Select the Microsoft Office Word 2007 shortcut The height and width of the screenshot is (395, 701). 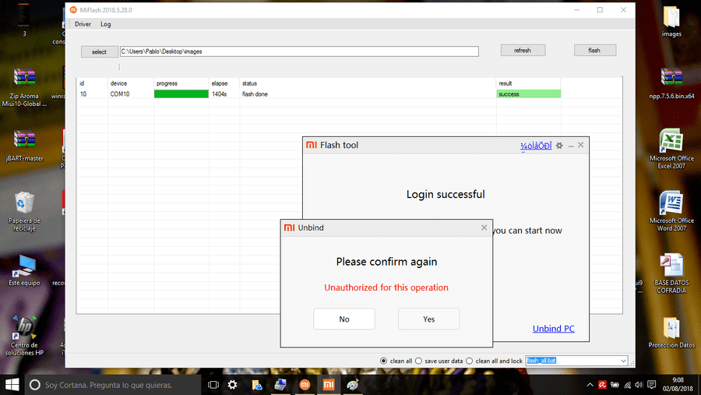coord(671,211)
